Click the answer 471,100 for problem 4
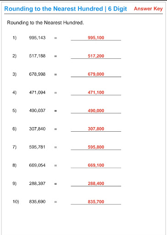Viewport: 167px width, 235px height. click(96, 92)
